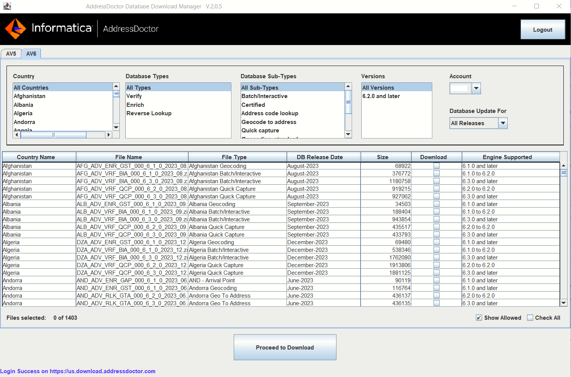
Task: Switch to the AV5 tab
Action: point(11,54)
